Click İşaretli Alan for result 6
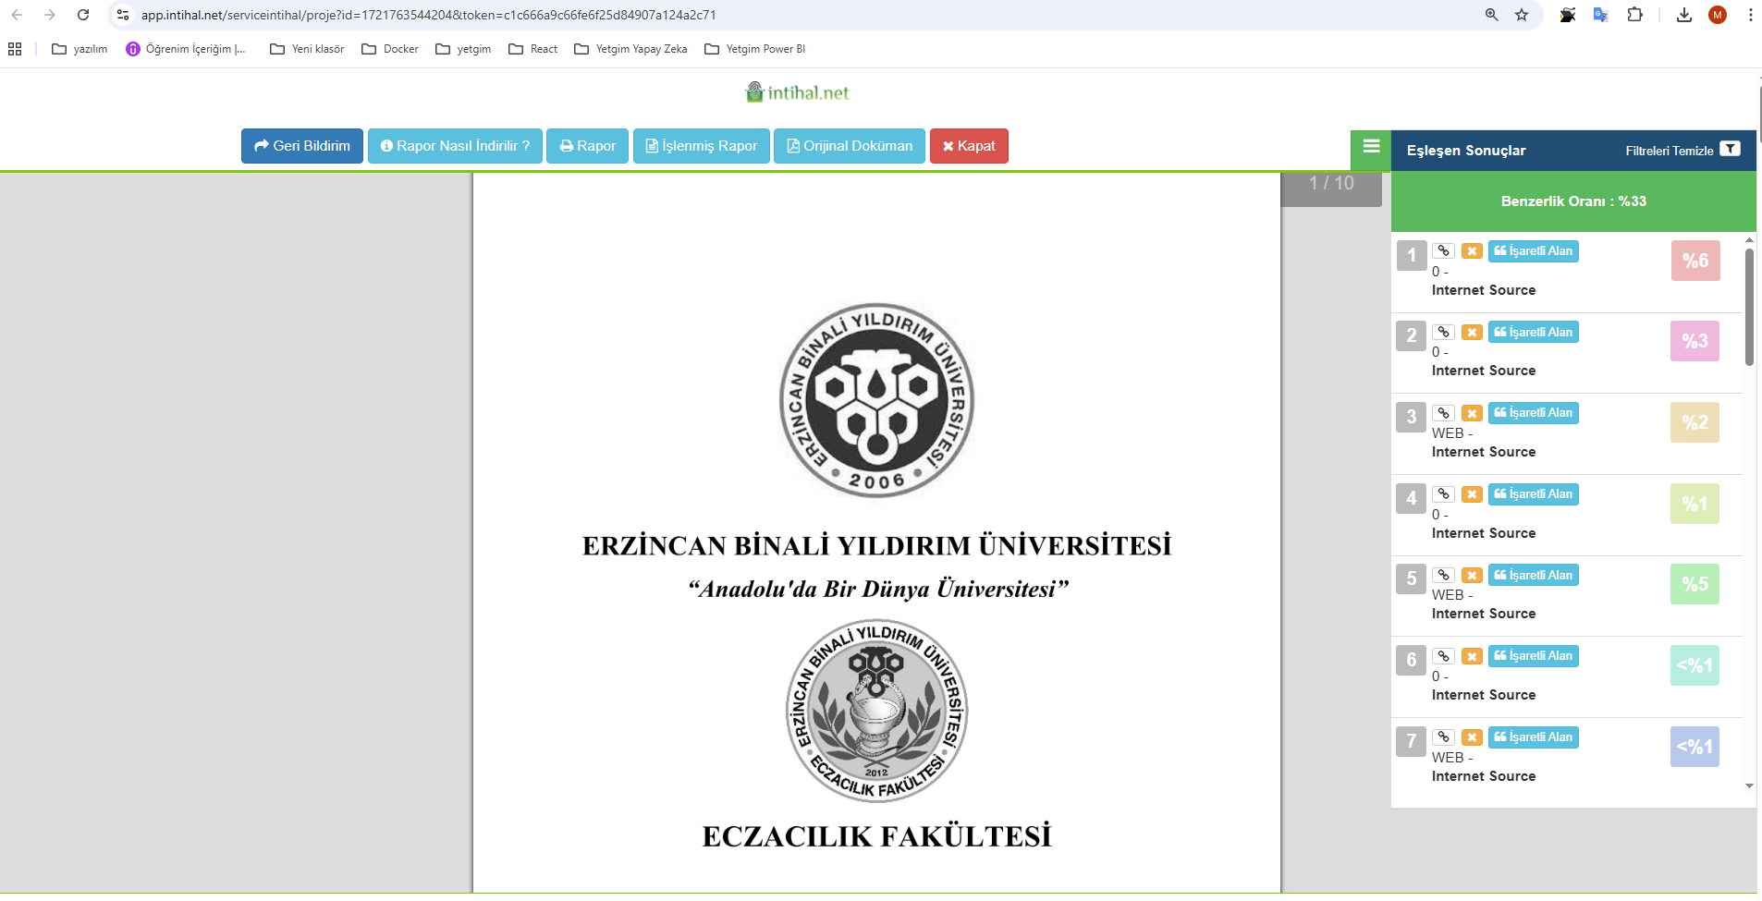Image resolution: width=1762 pixels, height=901 pixels. point(1533,656)
